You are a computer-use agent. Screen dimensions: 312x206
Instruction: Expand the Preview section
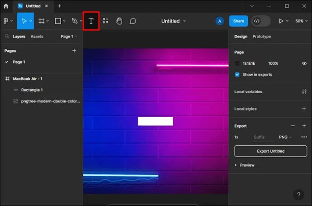245,165
